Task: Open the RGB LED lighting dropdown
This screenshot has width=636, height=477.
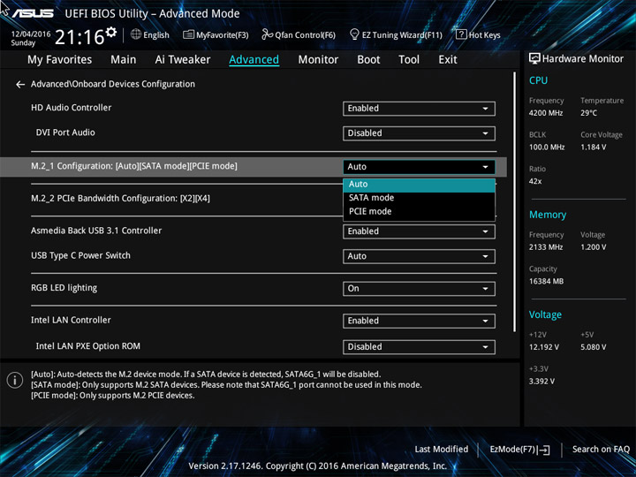Action: pos(419,288)
